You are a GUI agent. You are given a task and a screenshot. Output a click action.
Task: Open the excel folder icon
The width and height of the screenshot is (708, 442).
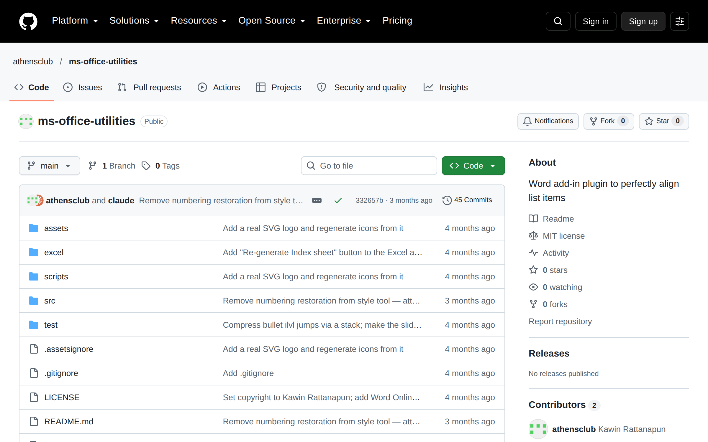coord(34,252)
